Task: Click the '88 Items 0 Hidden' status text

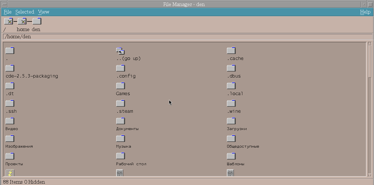Action: point(24,182)
